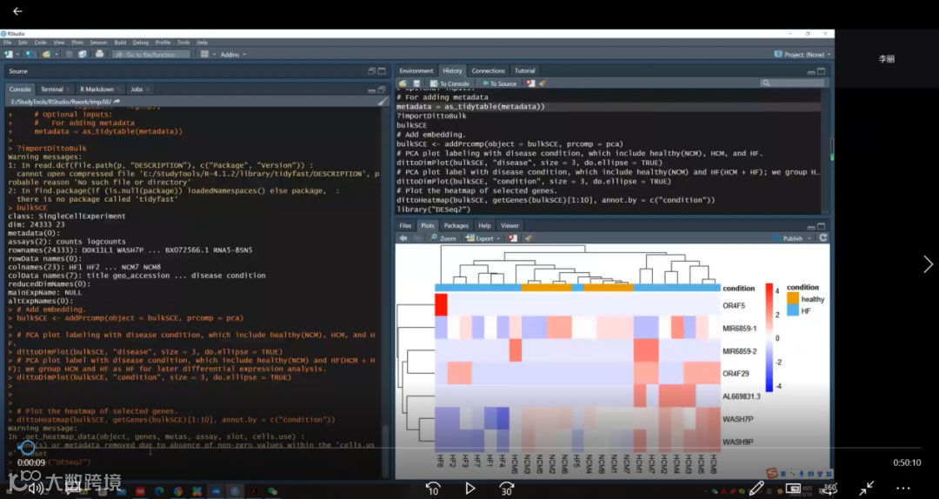Open the Plots menu in the menu bar
Viewport: 939px width, 499px height.
point(77,43)
